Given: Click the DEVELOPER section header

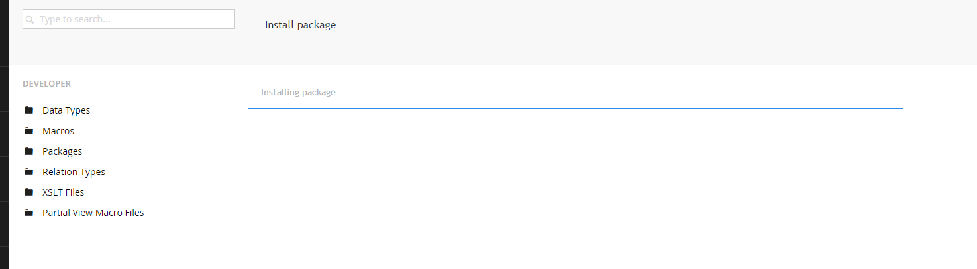Looking at the screenshot, I should (46, 84).
